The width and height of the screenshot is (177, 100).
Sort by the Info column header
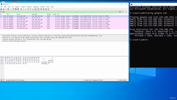pos(93,14)
